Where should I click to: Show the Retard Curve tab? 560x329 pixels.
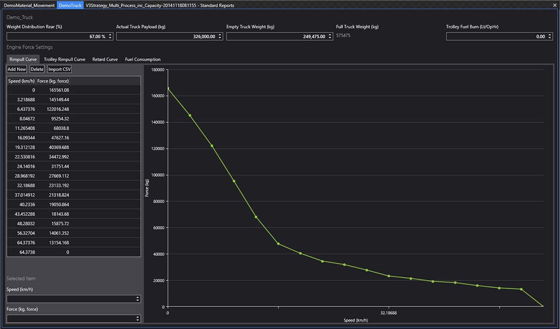[105, 59]
